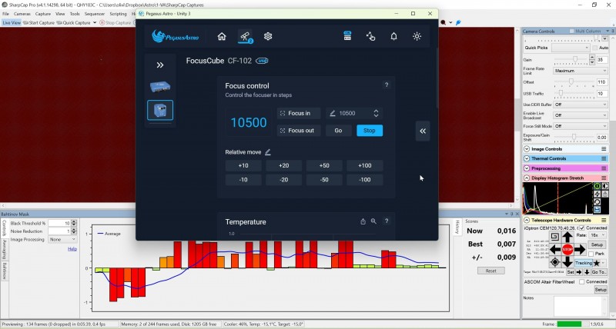This screenshot has width=616, height=329.
Task: Open notifications bell in Unity
Action: point(393,36)
